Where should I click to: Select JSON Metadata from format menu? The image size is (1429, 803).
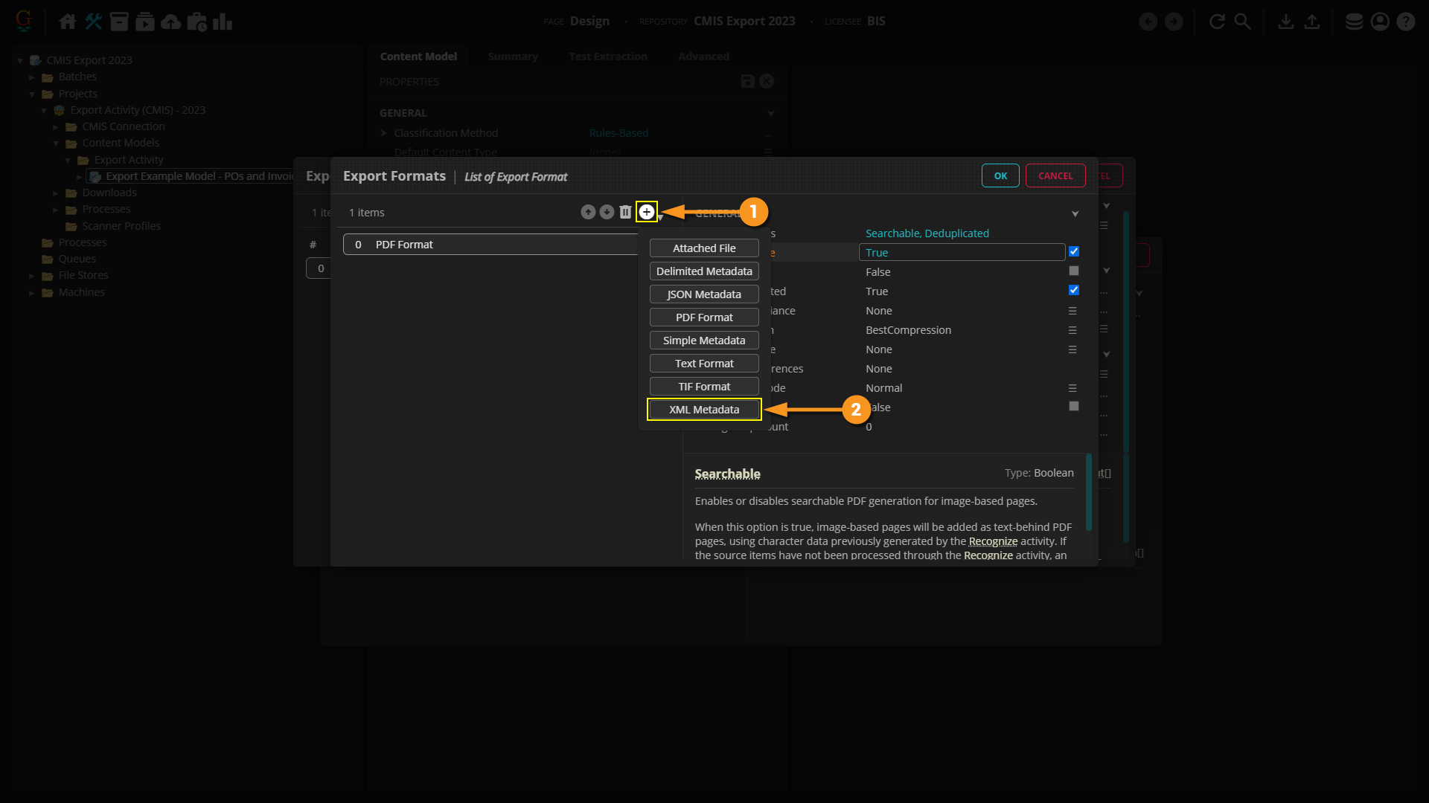click(704, 294)
